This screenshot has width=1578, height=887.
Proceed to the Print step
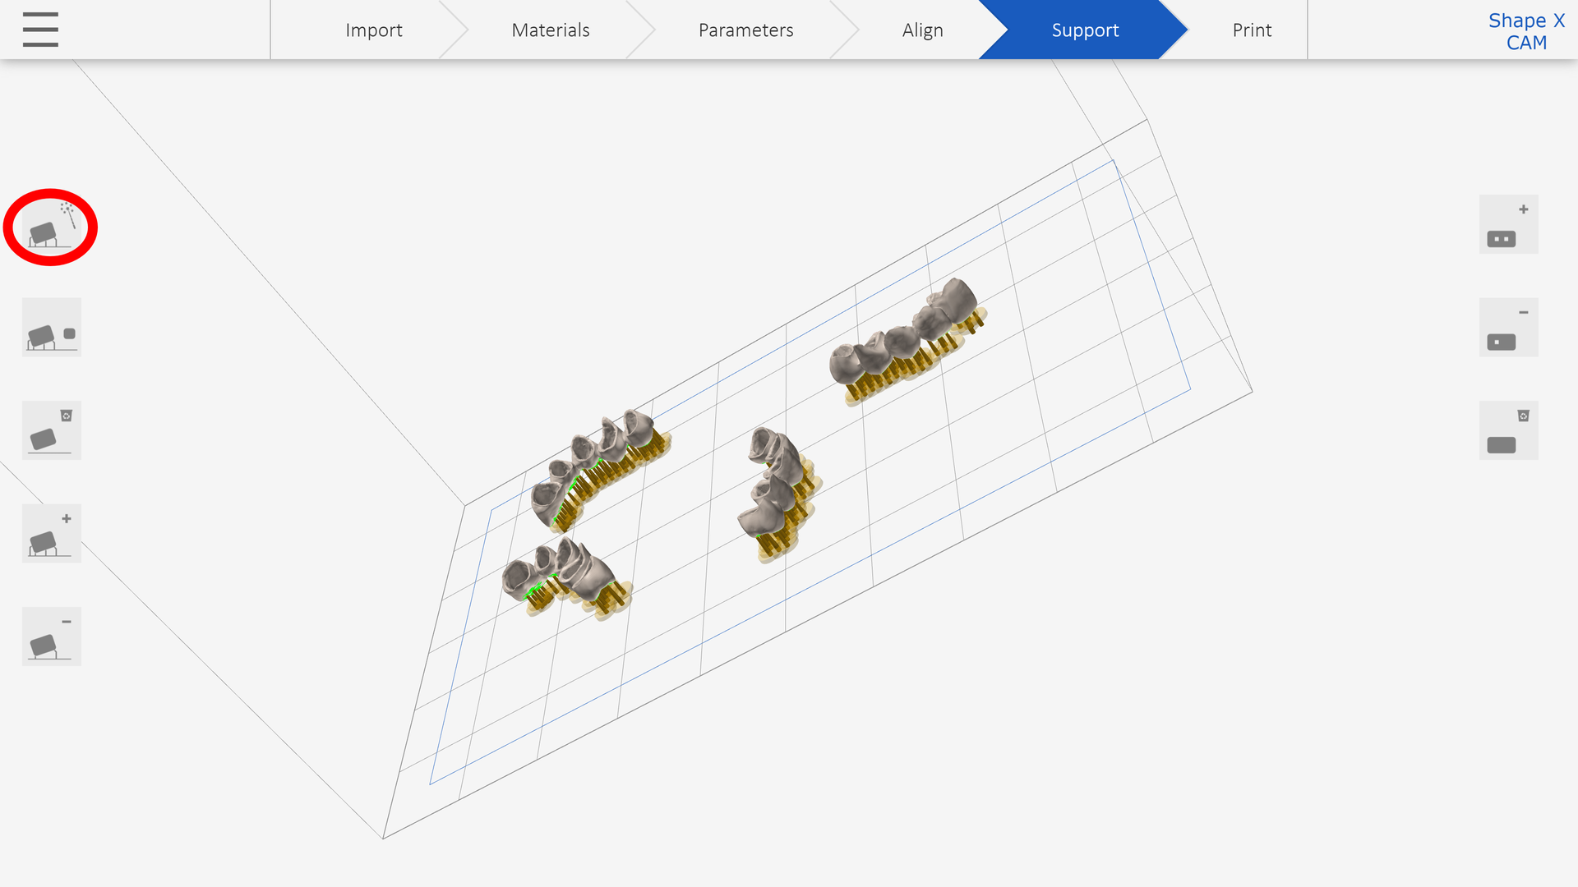tap(1251, 30)
